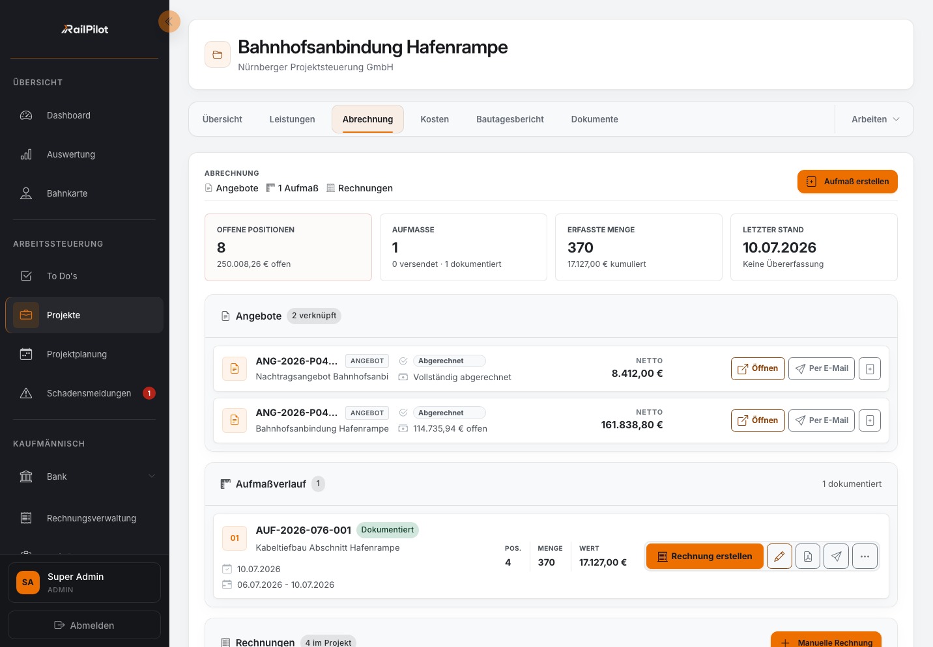Open Projektplanung in the sidebar
The image size is (933, 647).
[84, 354]
